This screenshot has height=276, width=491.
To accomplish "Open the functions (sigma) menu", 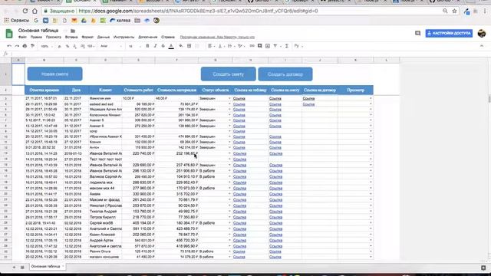I will [x=286, y=46].
